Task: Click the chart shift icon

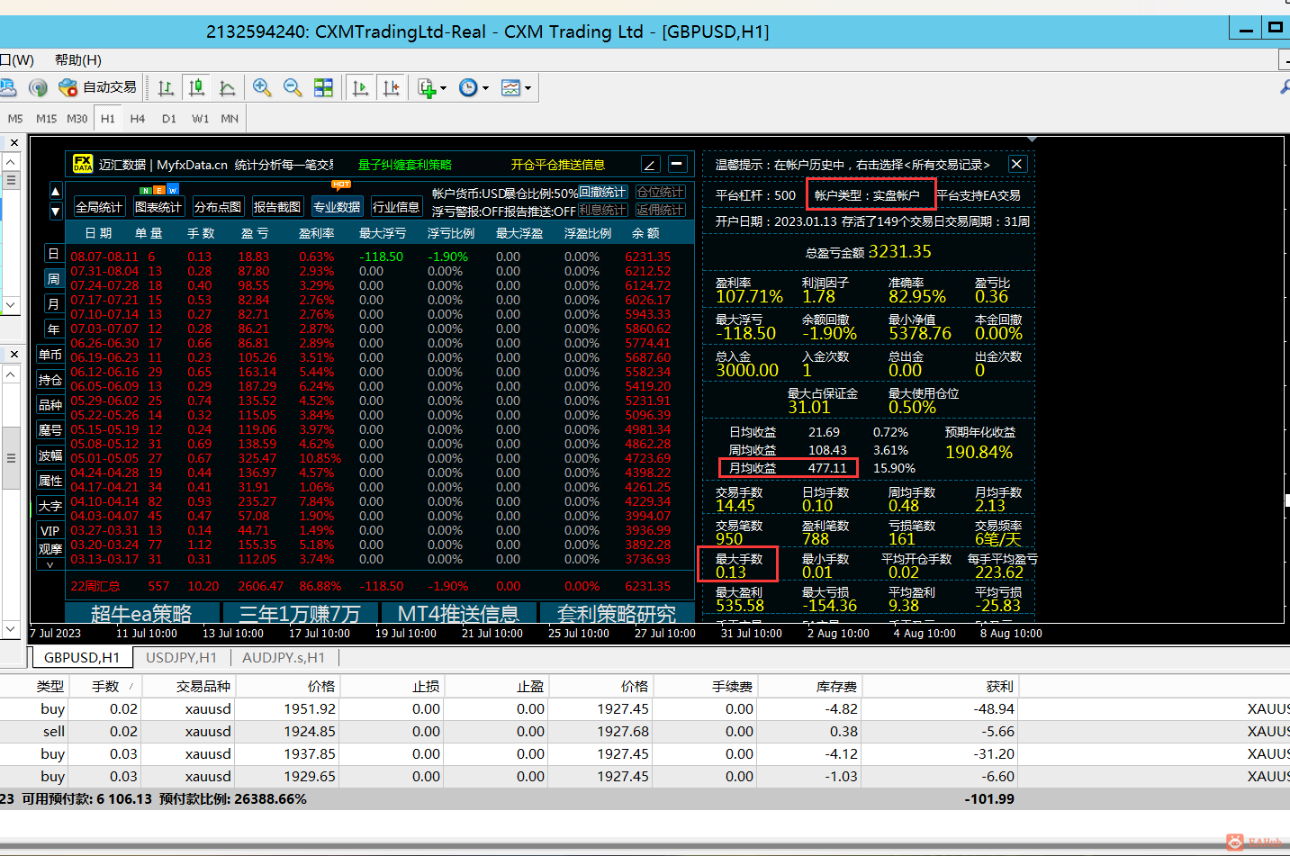Action: tap(391, 87)
